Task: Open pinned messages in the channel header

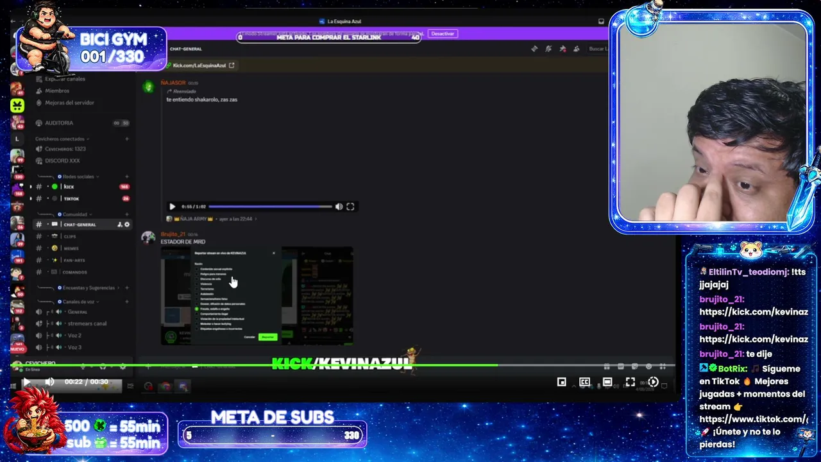Action: [563, 49]
